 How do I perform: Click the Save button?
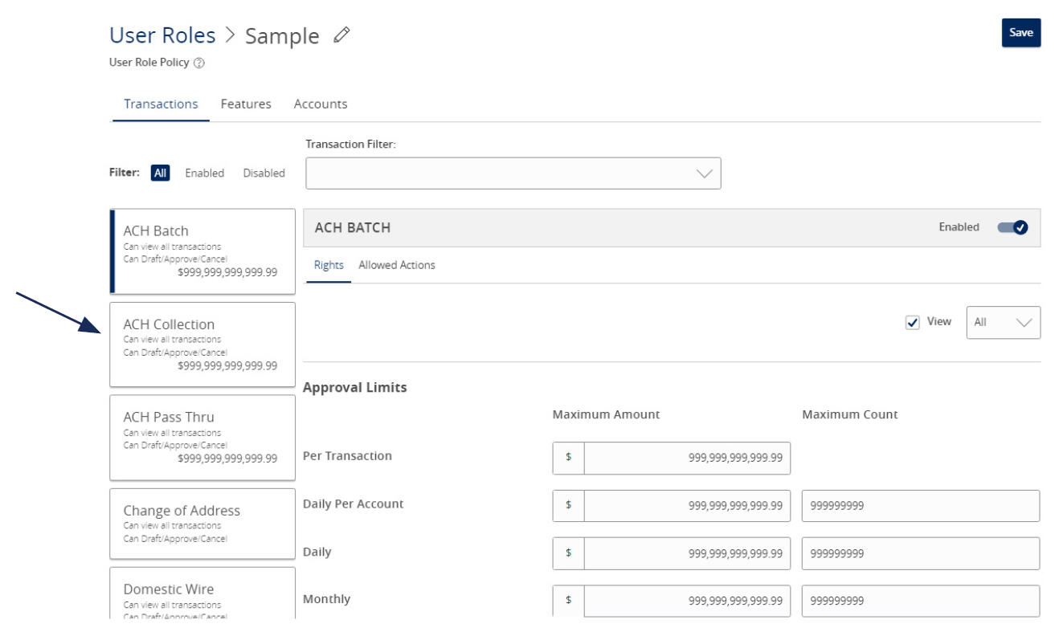pyautogui.click(x=1022, y=33)
